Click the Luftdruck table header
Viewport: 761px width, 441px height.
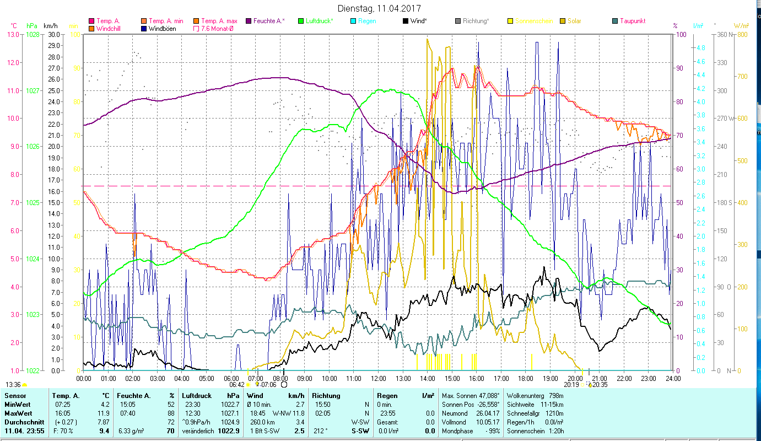197,396
